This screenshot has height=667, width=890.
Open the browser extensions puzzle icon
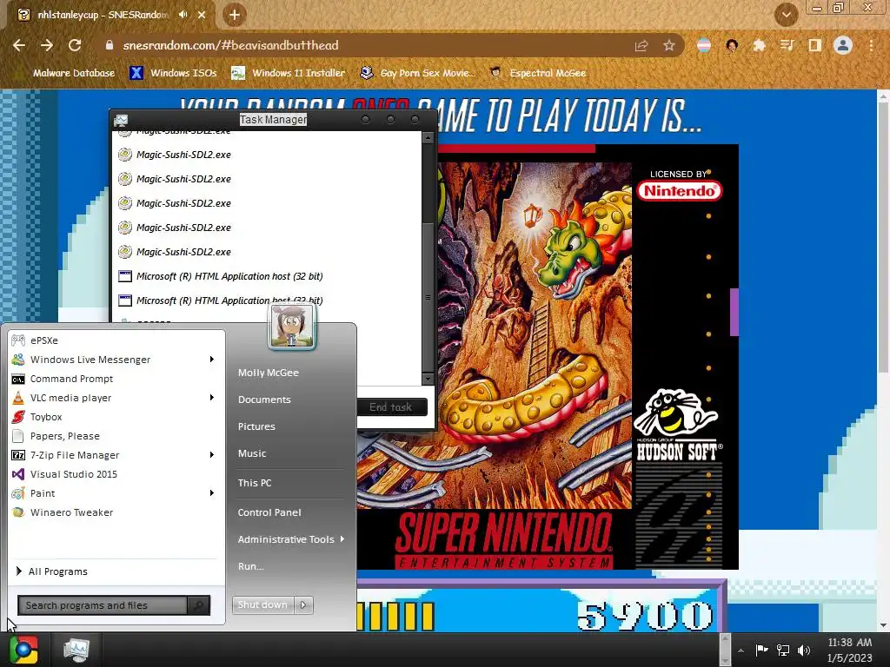coord(759,45)
